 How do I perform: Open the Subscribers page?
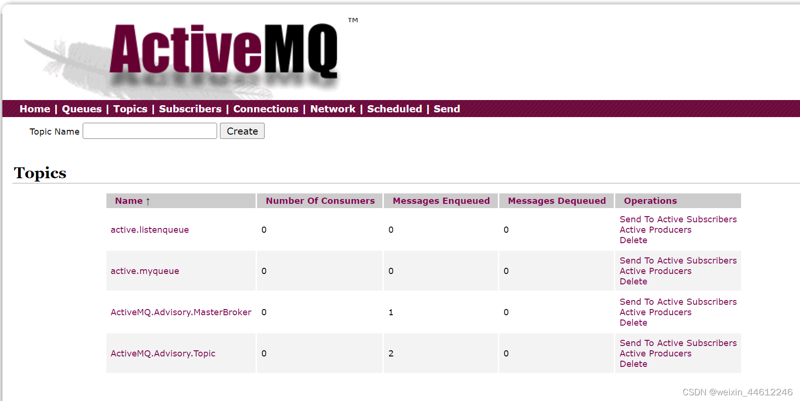(190, 109)
